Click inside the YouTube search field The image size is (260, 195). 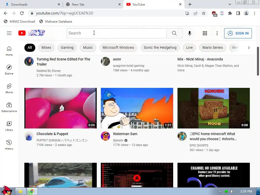(x=117, y=33)
